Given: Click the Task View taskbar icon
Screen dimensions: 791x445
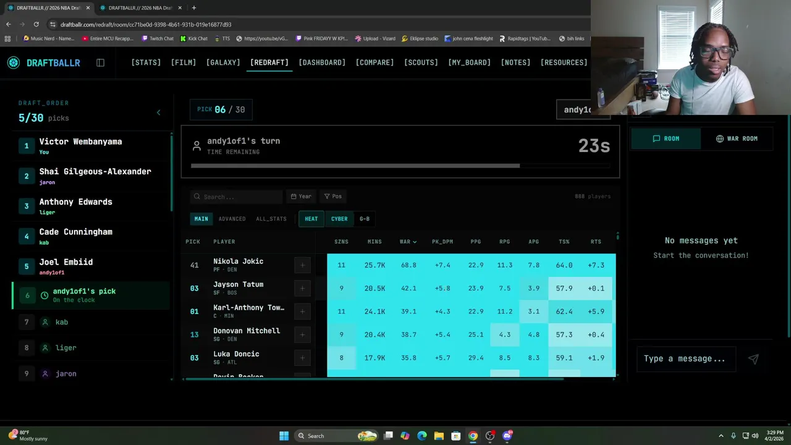Looking at the screenshot, I should tap(388, 436).
